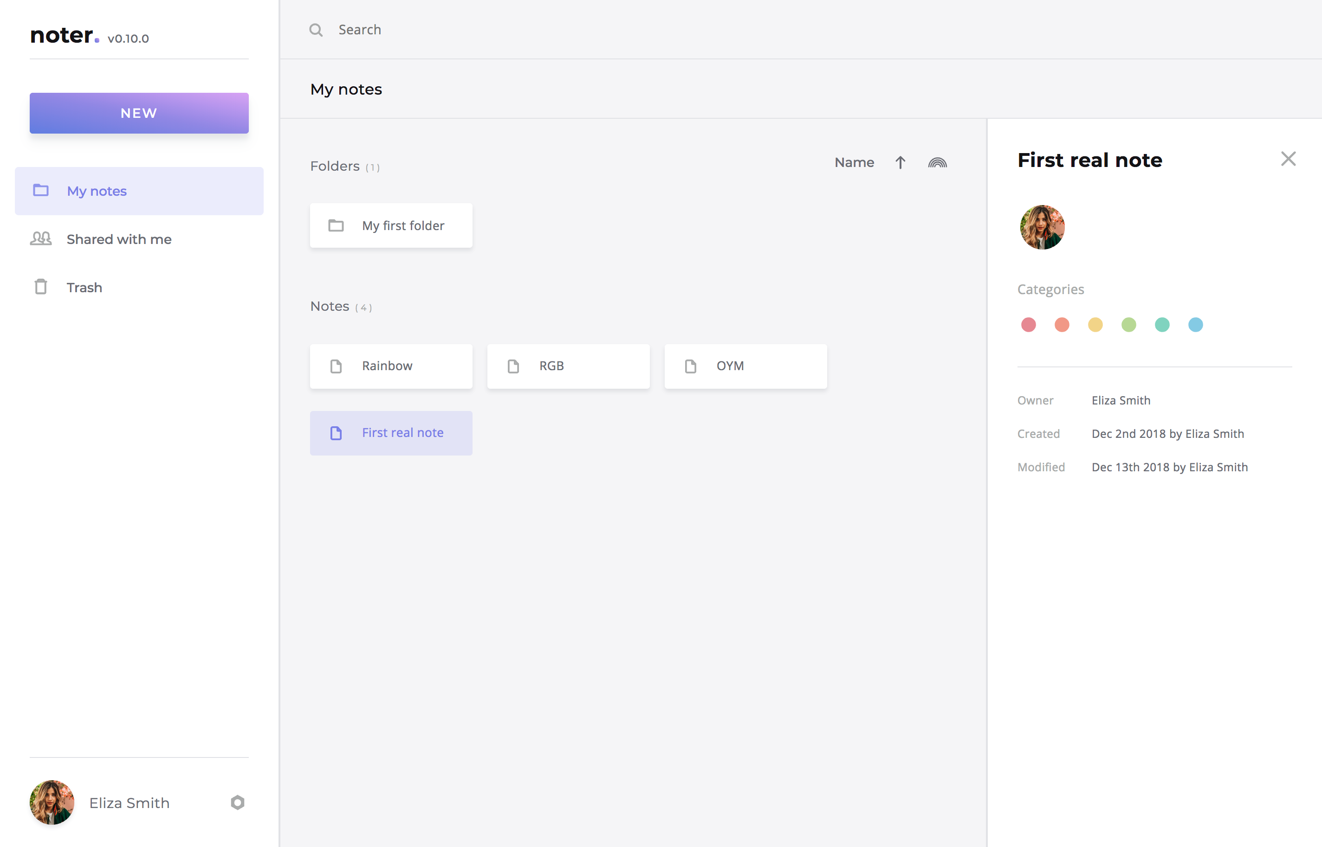Click the Rainbow note's document icon

336,366
